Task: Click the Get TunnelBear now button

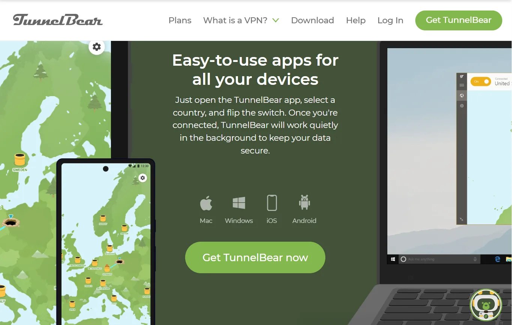Action: click(255, 257)
